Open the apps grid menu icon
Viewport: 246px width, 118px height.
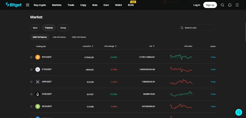point(28,5)
